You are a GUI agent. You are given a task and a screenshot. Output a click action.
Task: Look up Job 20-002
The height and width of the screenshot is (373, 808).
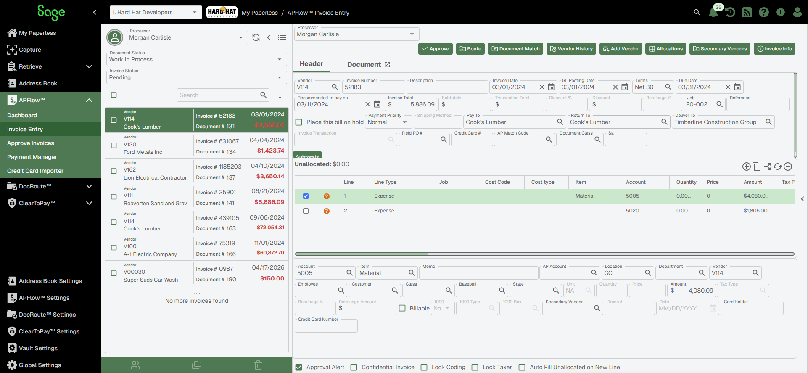point(719,104)
